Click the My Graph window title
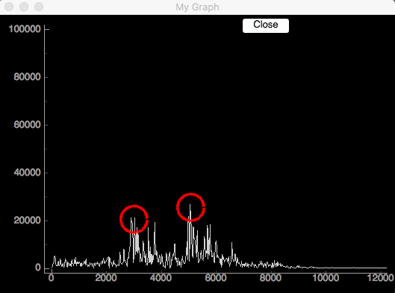 [197, 7]
